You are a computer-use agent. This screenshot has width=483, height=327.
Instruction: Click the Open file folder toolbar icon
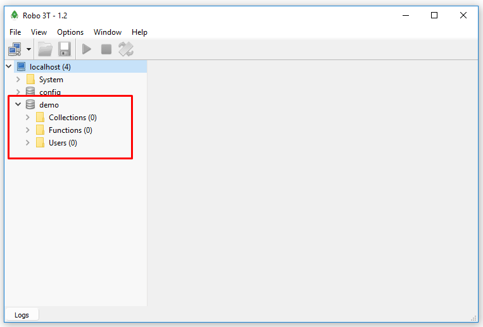(x=45, y=49)
